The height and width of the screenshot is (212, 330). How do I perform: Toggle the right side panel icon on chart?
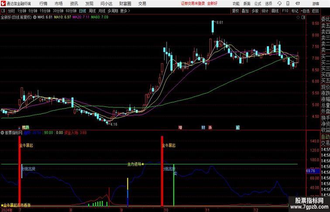point(303,17)
